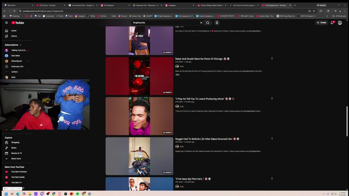The image size is (349, 196).
Task: Play the 'I Pray He Tell You' thumbnail
Action: coord(139,116)
